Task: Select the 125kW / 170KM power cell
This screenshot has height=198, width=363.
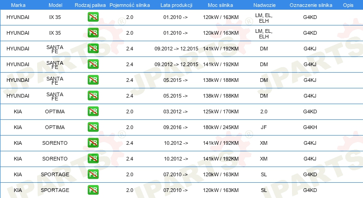Action: [220, 111]
